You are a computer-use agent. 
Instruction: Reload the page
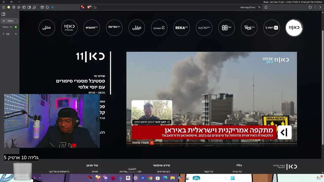(x=310, y=7)
